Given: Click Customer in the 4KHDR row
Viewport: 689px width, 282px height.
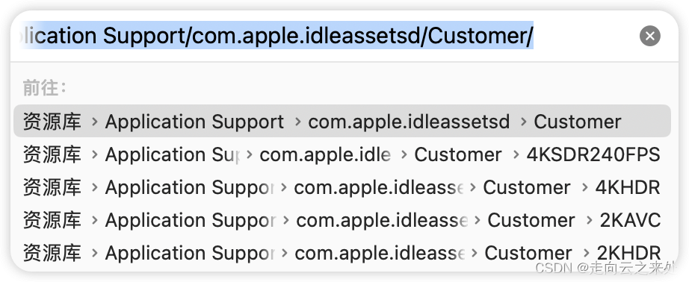Looking at the screenshot, I should pyautogui.click(x=526, y=187).
